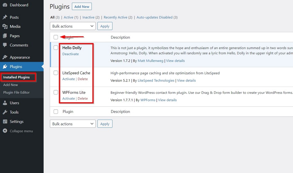
Task: Click 'Version 1.7.2' text for Hello Dolly
Action: tap(120, 61)
